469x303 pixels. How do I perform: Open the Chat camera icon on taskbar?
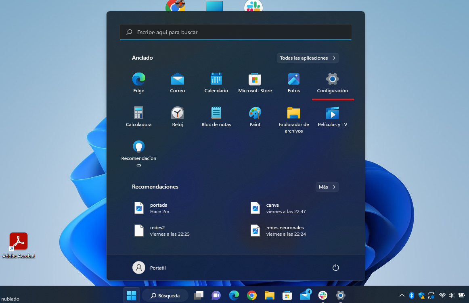tap(216, 295)
